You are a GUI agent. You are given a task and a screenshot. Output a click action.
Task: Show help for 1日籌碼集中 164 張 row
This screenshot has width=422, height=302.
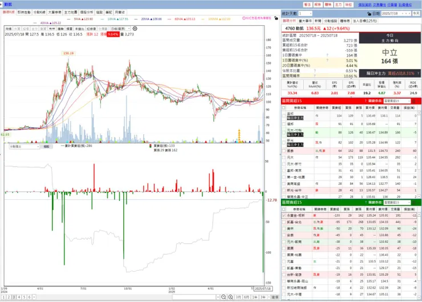click(327, 55)
